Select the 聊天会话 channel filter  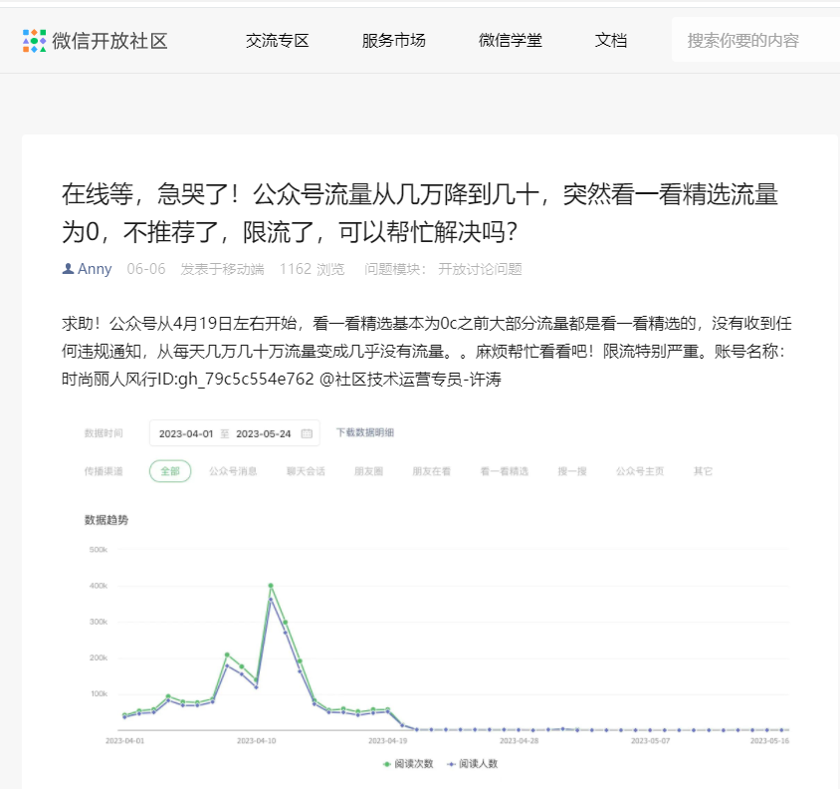click(x=306, y=471)
